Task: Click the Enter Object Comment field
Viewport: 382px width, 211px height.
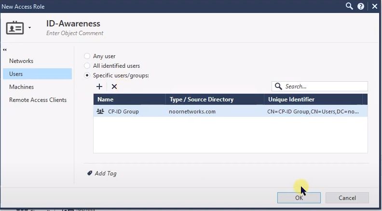Action: tap(75, 33)
